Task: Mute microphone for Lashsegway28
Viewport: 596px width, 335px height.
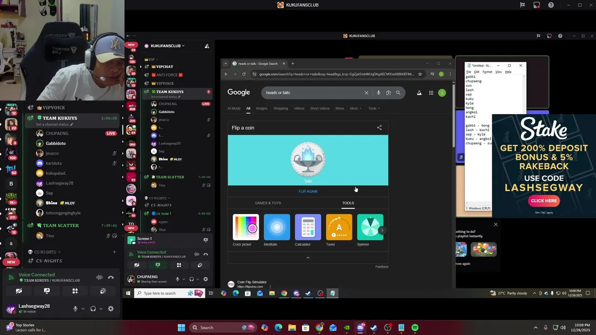Action: [x=75, y=308]
